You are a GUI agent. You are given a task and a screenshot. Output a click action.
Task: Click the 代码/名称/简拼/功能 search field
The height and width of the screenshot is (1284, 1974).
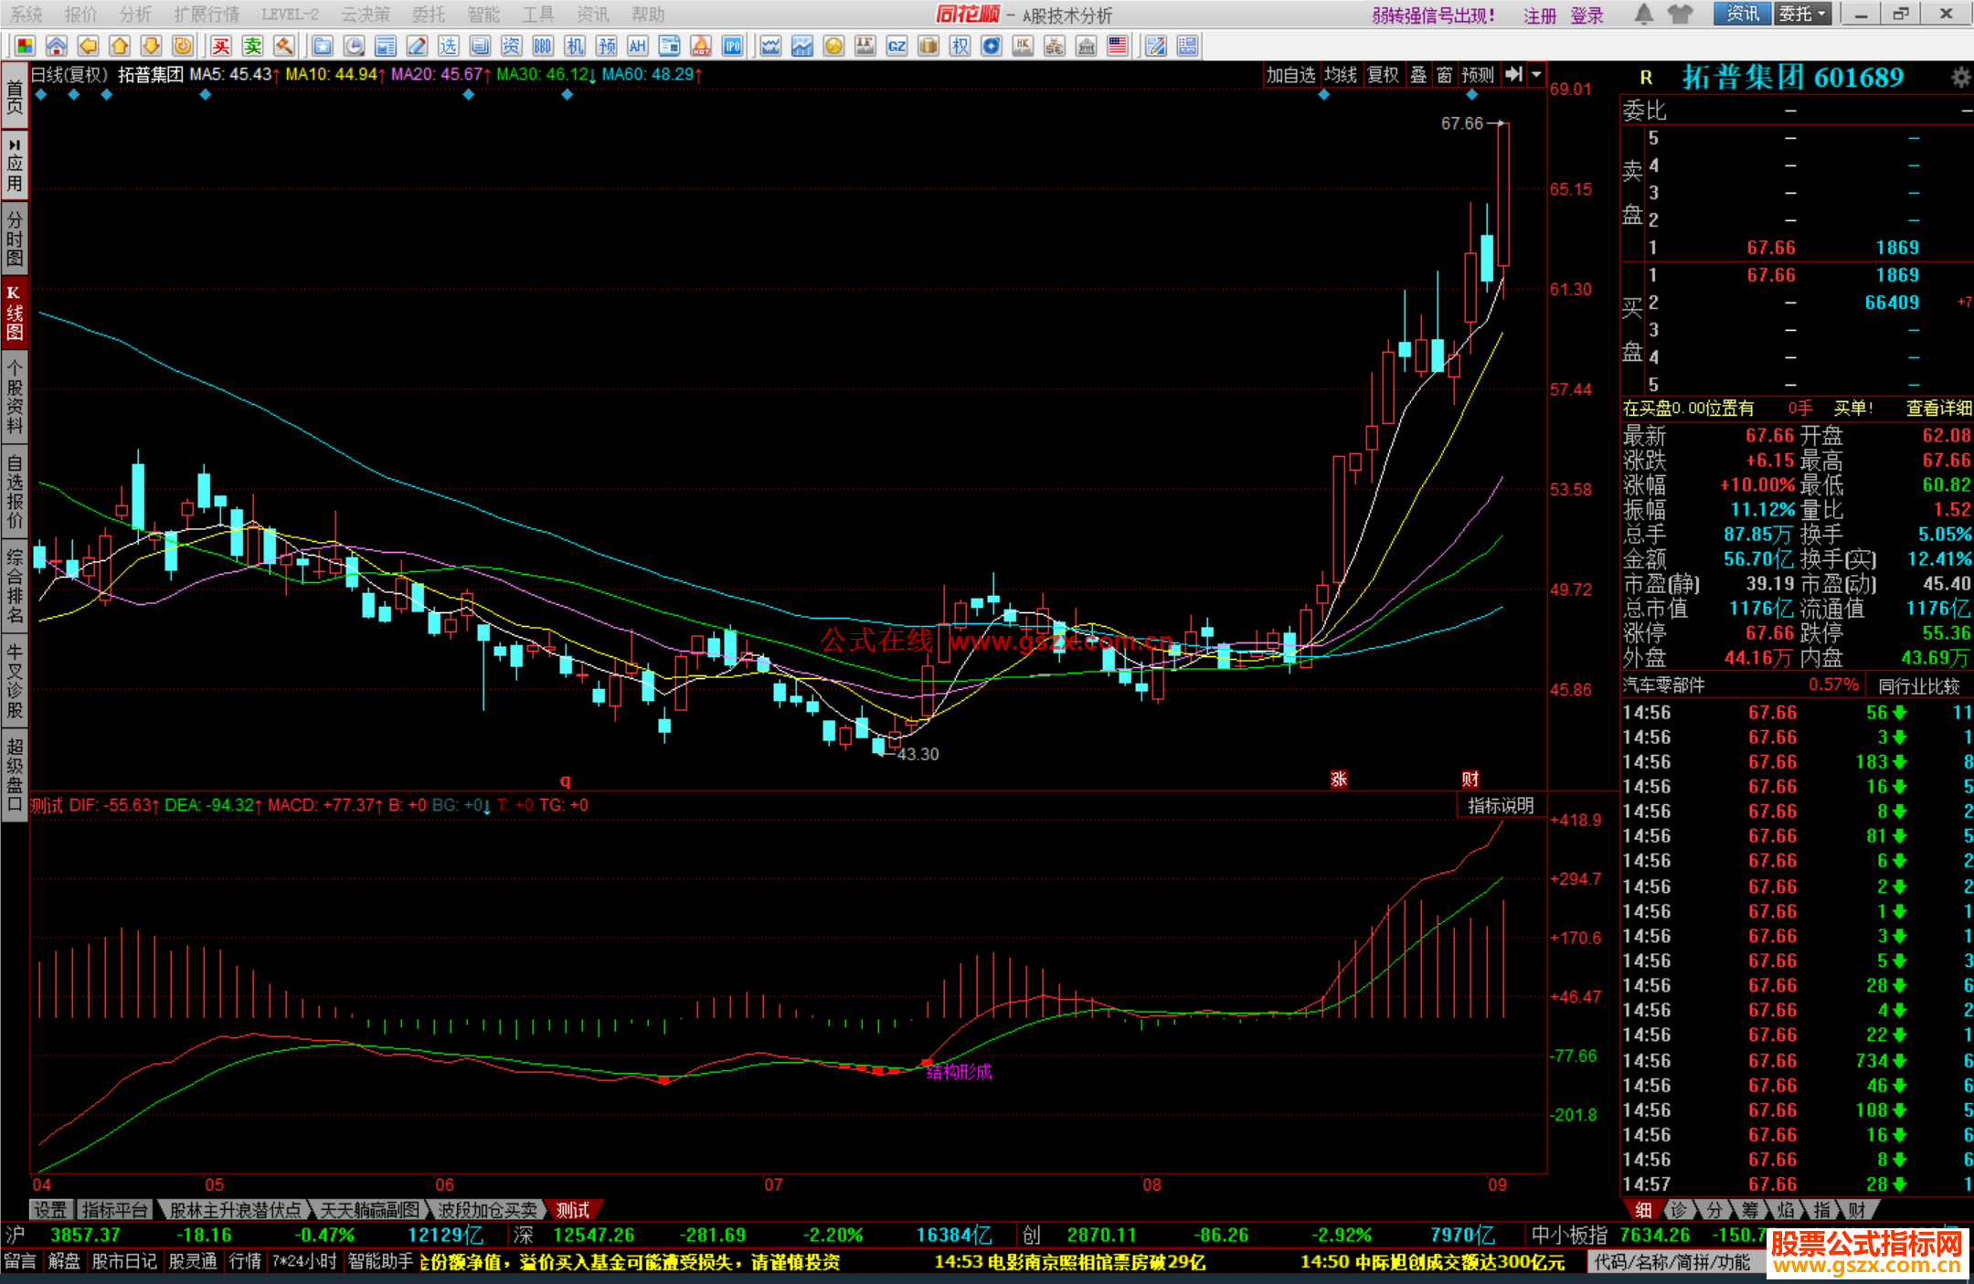1672,1262
